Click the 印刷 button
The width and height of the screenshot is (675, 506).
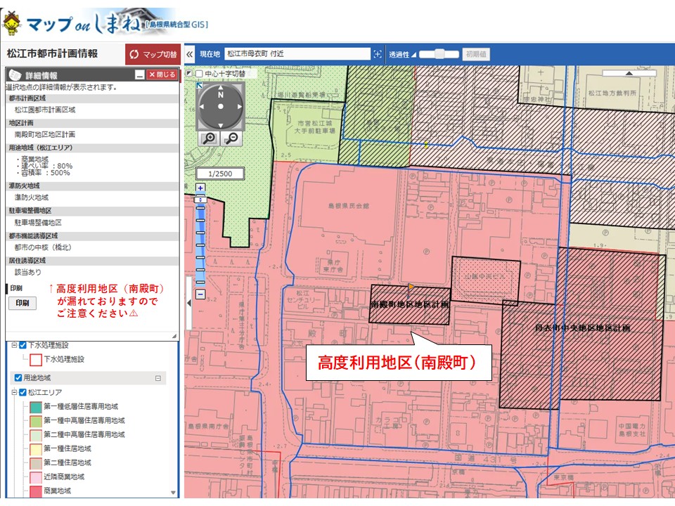click(x=22, y=303)
